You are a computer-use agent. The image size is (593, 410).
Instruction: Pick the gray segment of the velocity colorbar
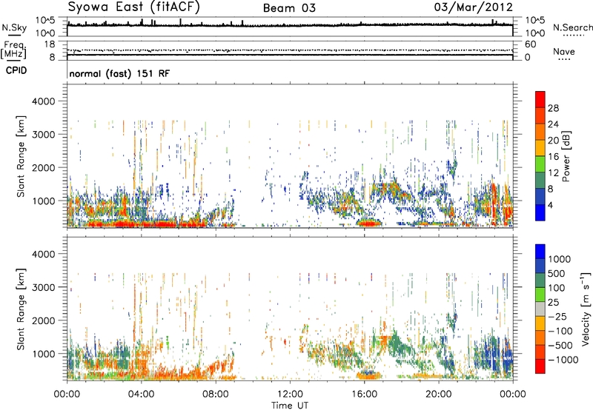pos(540,309)
